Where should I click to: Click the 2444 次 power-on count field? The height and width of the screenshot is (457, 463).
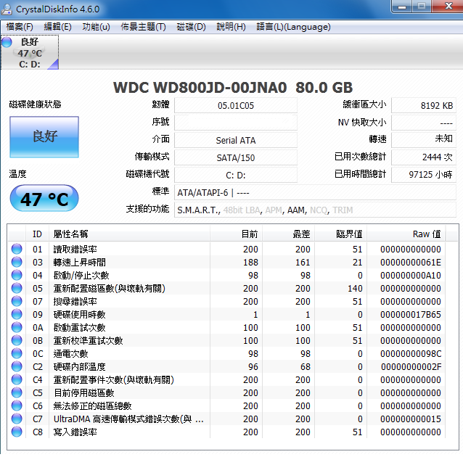[423, 157]
